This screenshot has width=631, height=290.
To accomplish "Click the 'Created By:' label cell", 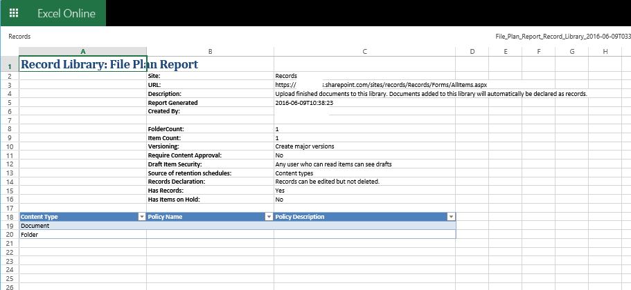I will click(x=210, y=111).
